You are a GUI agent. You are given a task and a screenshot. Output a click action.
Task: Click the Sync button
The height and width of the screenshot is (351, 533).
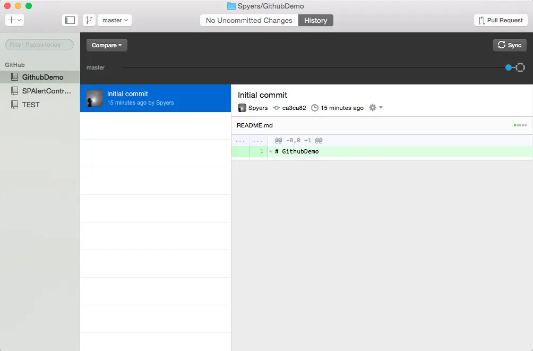(x=510, y=45)
